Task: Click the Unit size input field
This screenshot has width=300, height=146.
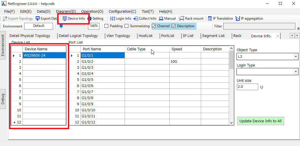Action: click(x=247, y=87)
